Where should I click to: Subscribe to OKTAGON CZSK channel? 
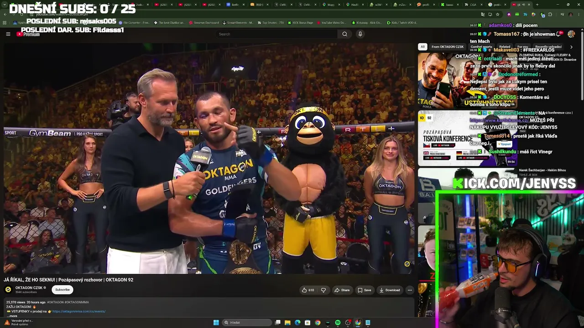[63, 290]
